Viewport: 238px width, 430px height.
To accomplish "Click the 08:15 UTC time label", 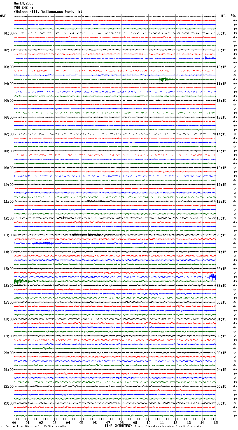I will [221, 33].
